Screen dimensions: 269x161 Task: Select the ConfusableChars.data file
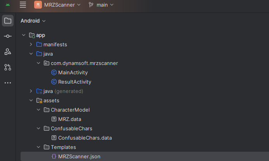[x=85, y=138]
